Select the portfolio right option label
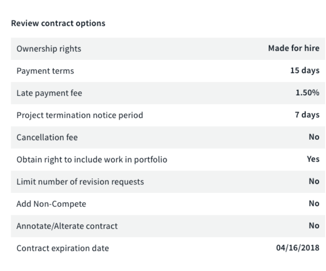The height and width of the screenshot is (271, 326). click(x=92, y=160)
